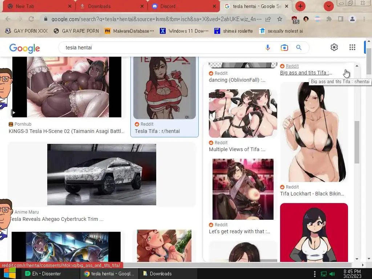Screen dimensions: 372x279
Task: Toggle the browser side panel icon
Action: click(x=341, y=19)
